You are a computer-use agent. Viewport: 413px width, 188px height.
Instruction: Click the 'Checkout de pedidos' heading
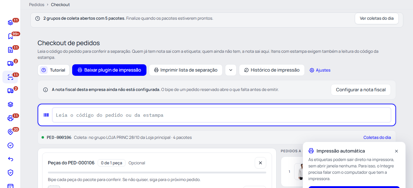(69, 43)
